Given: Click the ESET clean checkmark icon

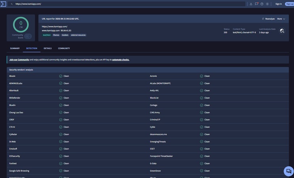Looking at the screenshot, I should (201, 149).
